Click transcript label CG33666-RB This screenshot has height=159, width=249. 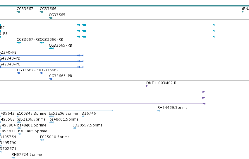click(x=51, y=40)
